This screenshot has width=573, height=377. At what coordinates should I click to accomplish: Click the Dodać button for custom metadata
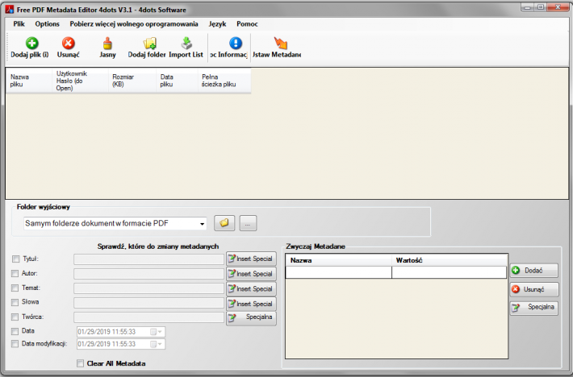[534, 271]
